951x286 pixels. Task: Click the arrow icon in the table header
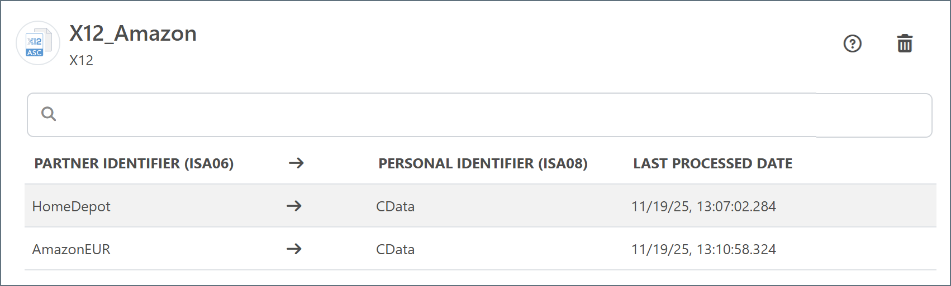[x=296, y=163]
